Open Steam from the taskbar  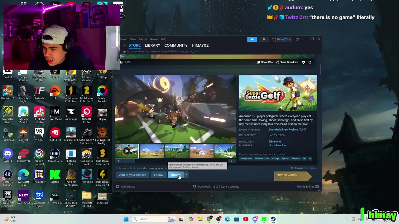click(273, 219)
